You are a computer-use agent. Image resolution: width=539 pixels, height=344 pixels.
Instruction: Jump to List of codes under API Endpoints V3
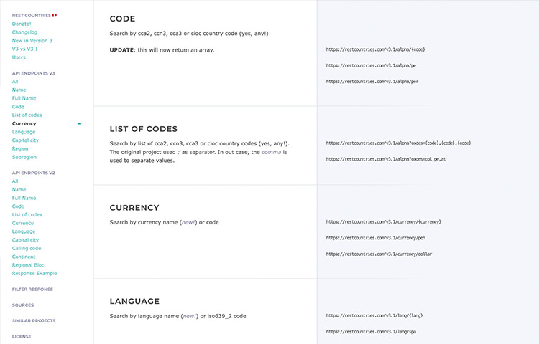(27, 115)
